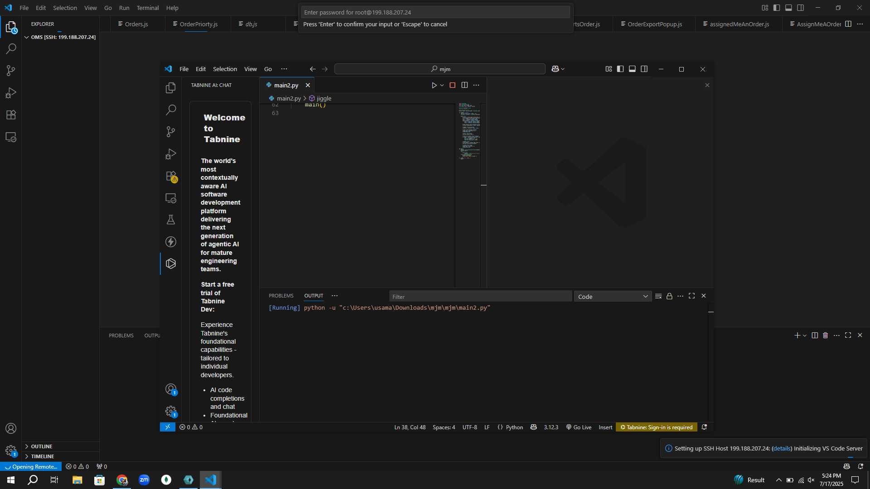
Task: Switch to PROBLEMS tab in the mjm panel
Action: pos(281,296)
